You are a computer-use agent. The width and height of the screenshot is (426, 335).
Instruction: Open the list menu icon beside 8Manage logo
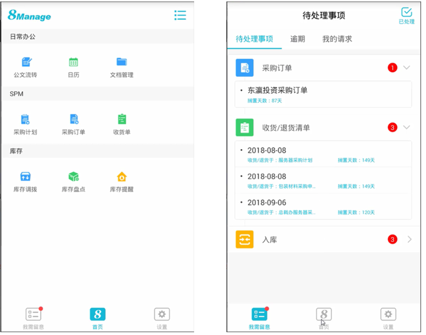(x=180, y=15)
